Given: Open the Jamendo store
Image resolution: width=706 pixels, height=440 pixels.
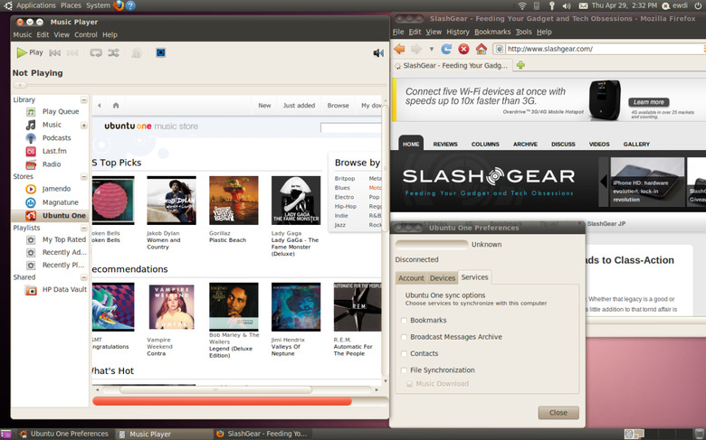Looking at the screenshot, I should pyautogui.click(x=56, y=189).
